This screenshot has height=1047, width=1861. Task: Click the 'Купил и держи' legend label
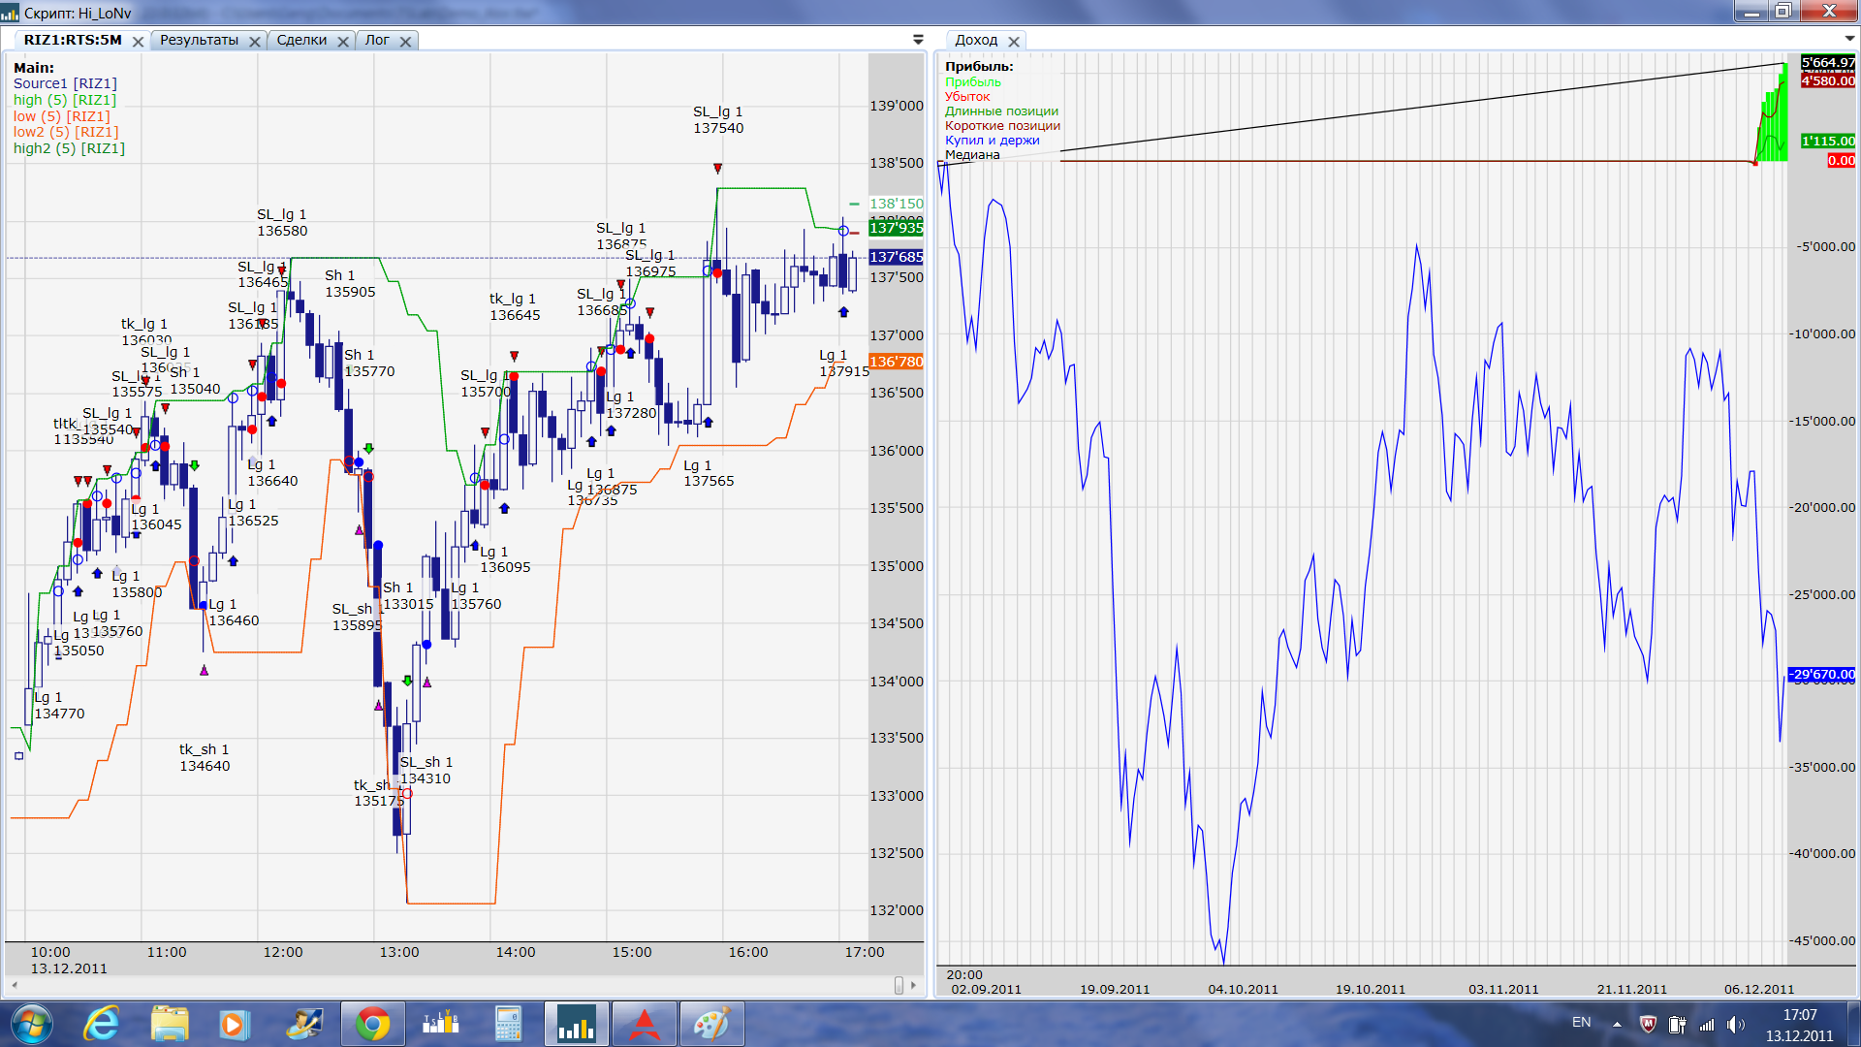click(992, 141)
